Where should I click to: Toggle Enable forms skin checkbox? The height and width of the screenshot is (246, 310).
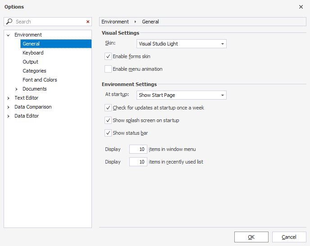click(x=108, y=56)
